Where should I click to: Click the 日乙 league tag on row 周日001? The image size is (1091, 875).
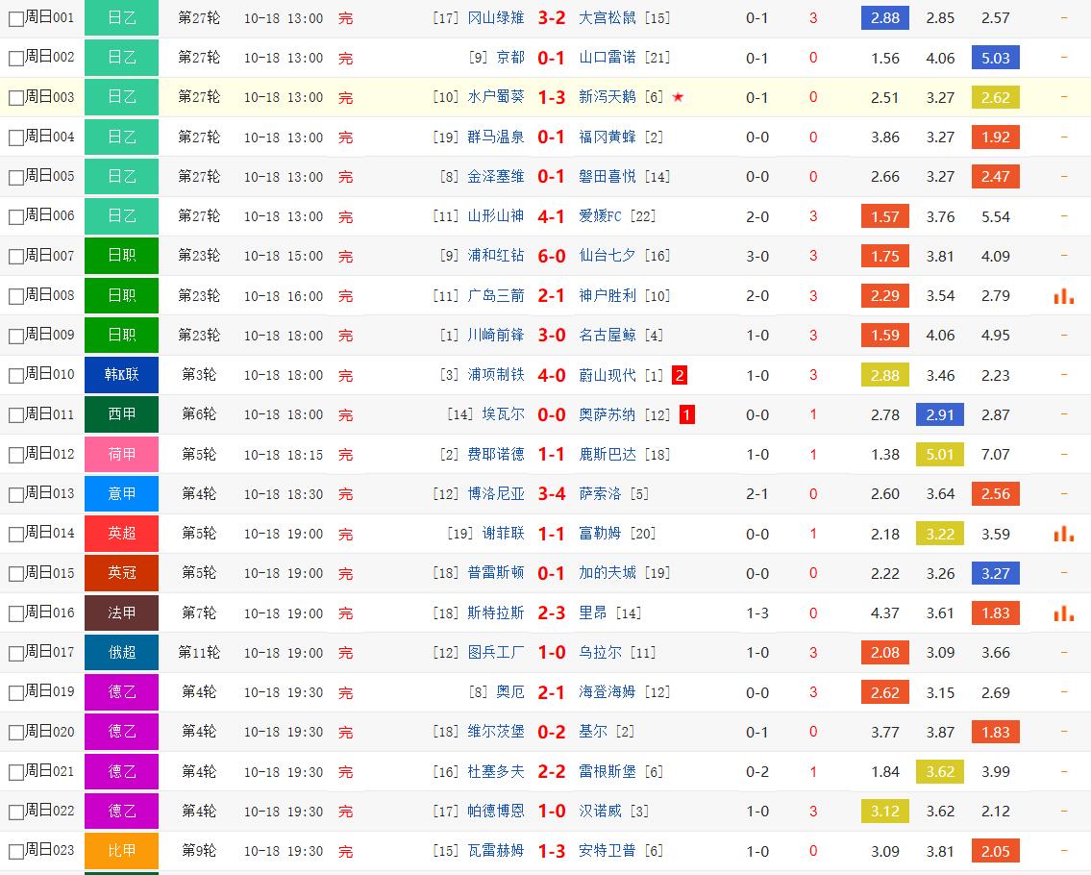pos(122,17)
